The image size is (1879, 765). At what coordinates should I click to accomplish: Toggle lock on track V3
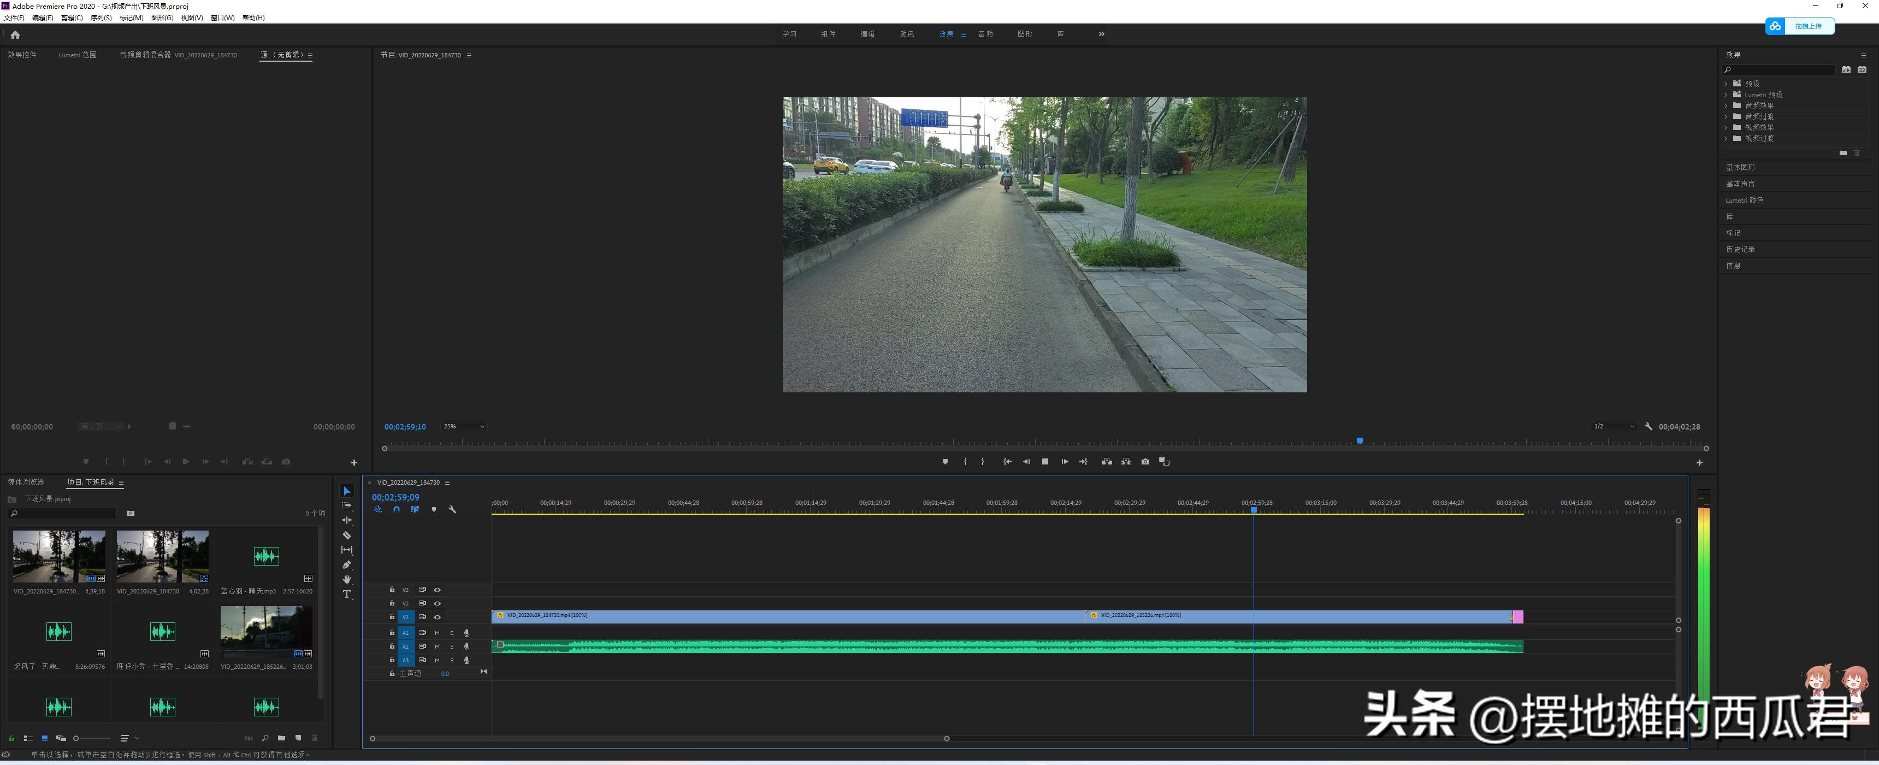coord(392,589)
